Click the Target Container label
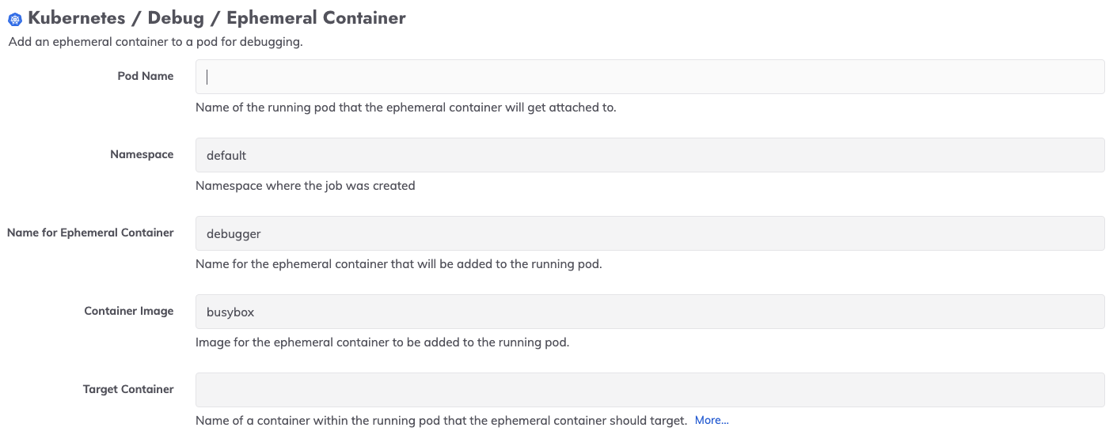Image resolution: width=1113 pixels, height=435 pixels. pyautogui.click(x=128, y=389)
